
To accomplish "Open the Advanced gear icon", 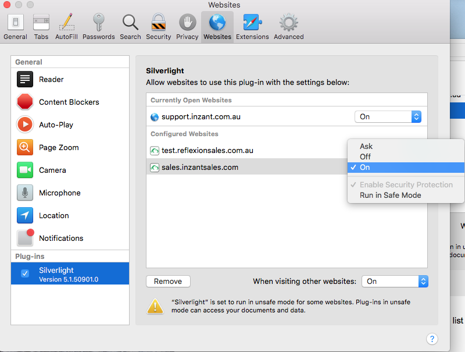I will (288, 23).
